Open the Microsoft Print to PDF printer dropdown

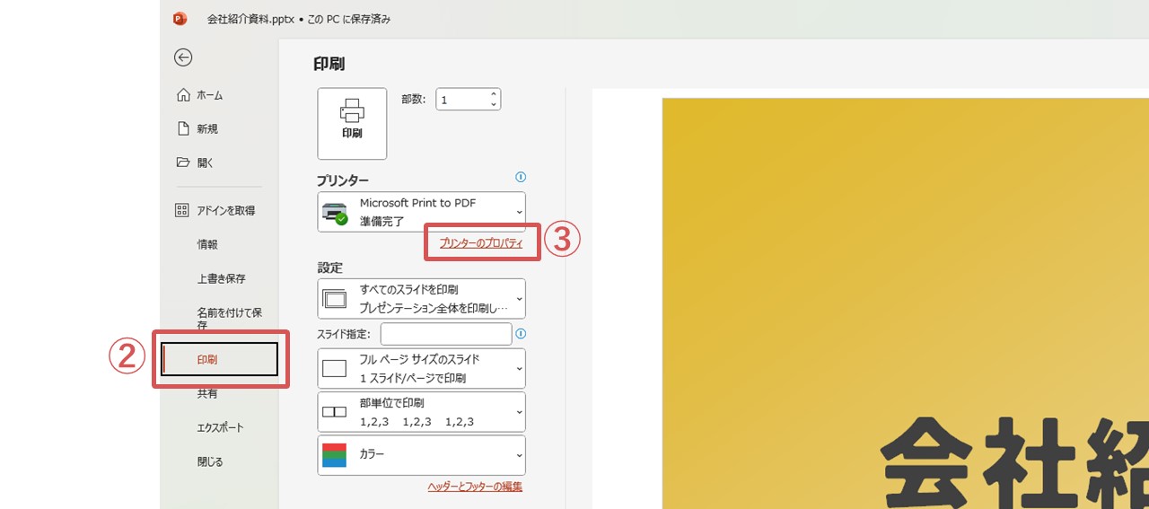[x=421, y=212]
